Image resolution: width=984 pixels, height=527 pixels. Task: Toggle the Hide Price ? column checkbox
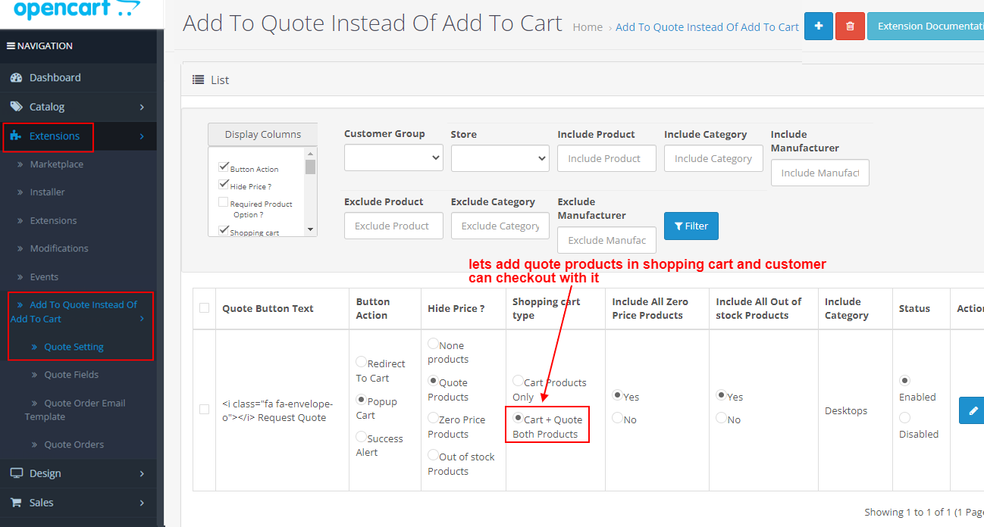[224, 184]
